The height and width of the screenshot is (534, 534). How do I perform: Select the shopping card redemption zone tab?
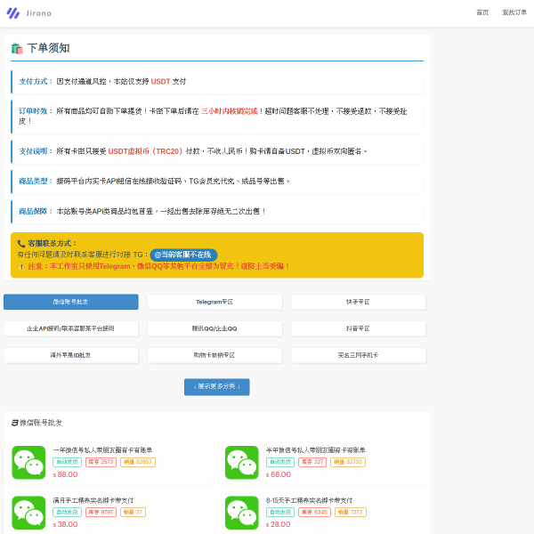[x=214, y=355]
